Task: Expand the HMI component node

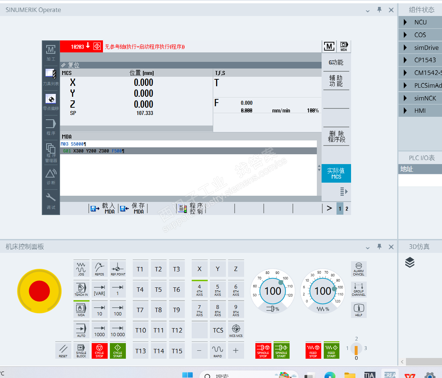Action: click(405, 111)
